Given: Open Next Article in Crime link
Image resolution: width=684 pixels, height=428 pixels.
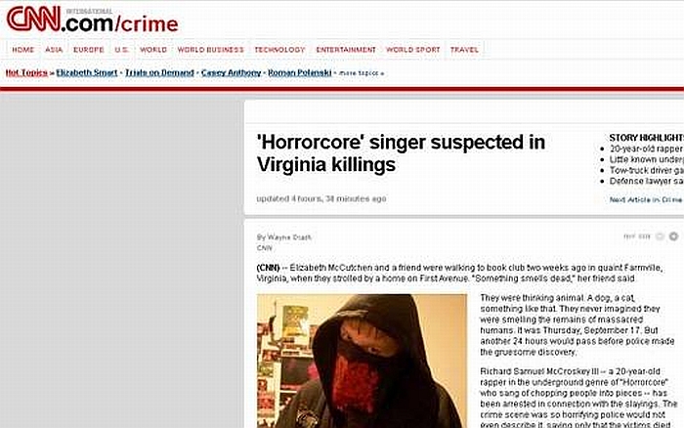Looking at the screenshot, I should [x=646, y=199].
